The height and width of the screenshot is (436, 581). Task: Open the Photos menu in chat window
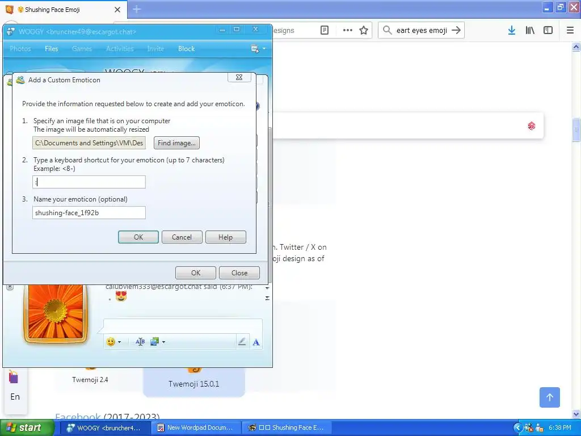(x=20, y=49)
